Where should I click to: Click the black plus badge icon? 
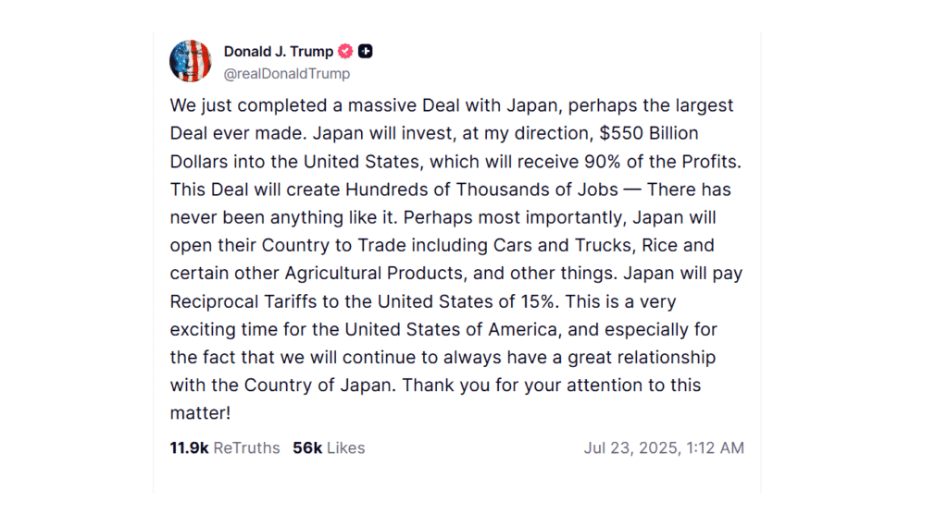[x=366, y=52]
